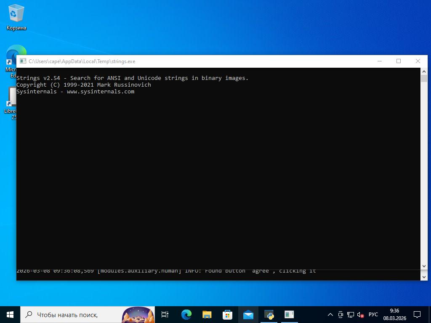Open the Mail app from the taskbar
431x323 pixels.
(x=248, y=315)
